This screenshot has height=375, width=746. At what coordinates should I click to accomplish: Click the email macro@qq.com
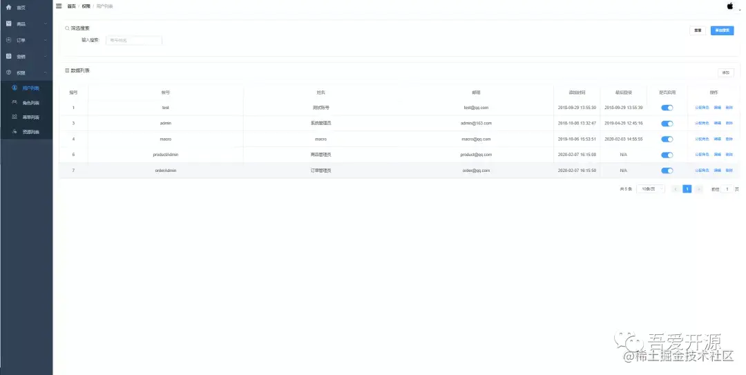[476, 139]
